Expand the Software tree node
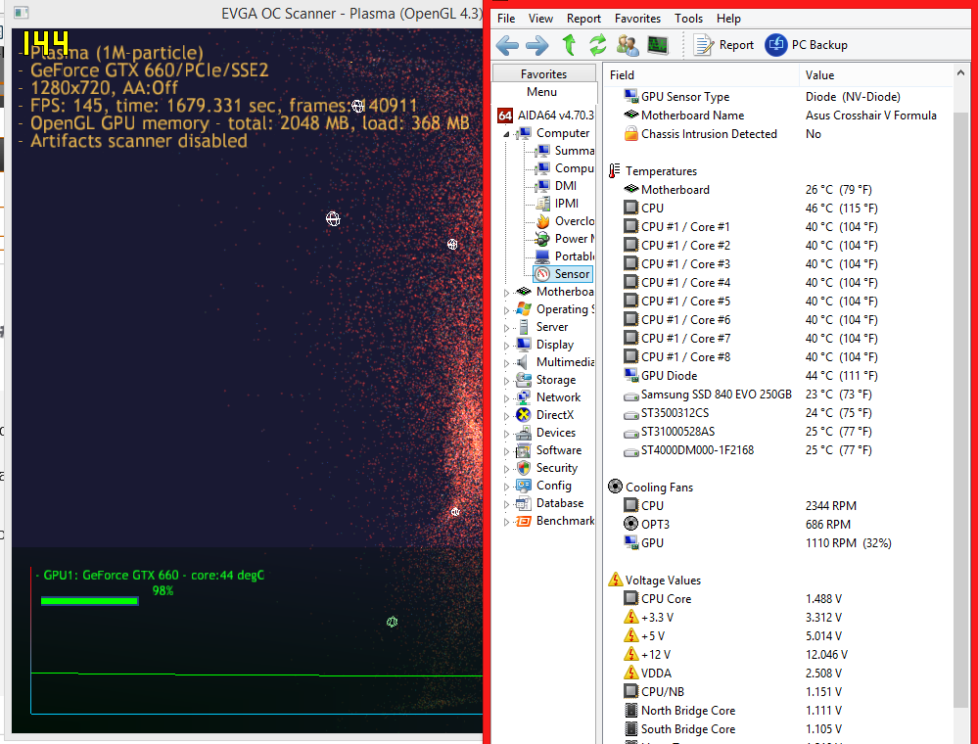This screenshot has height=744, width=978. click(x=506, y=451)
